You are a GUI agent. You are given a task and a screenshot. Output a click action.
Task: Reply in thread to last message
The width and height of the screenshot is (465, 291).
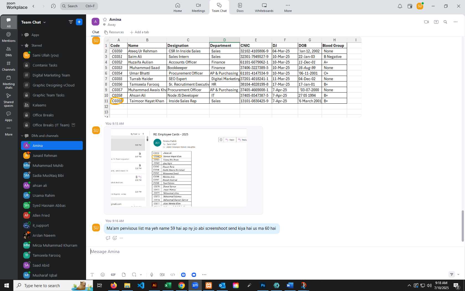108,238
